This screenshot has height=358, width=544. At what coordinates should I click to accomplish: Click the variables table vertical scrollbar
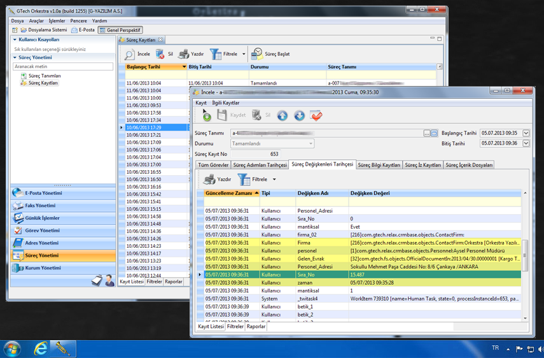pyautogui.click(x=525, y=255)
